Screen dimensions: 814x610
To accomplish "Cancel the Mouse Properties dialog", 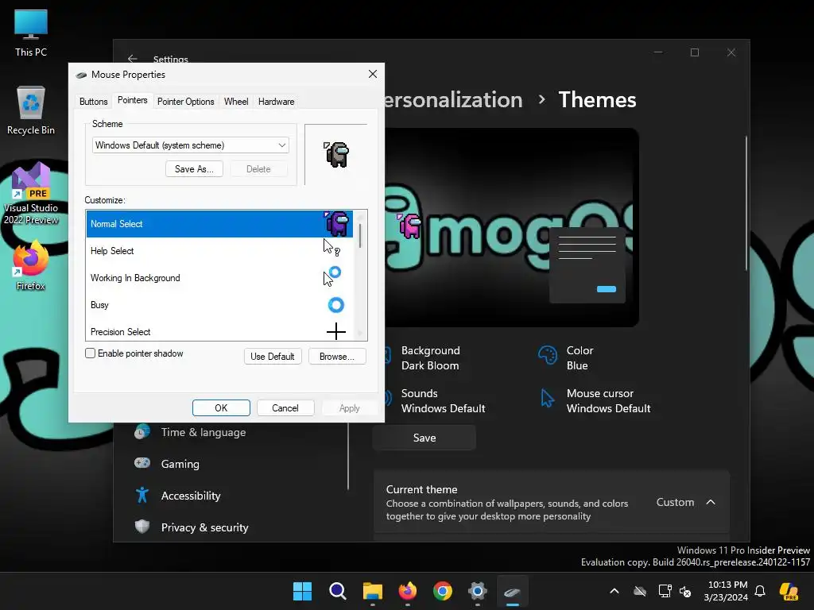I will [x=285, y=407].
